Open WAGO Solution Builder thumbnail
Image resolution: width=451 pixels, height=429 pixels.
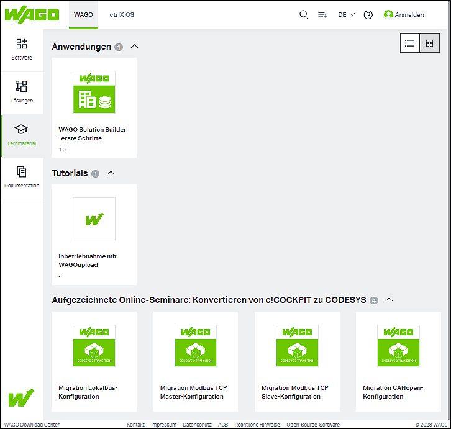point(94,92)
